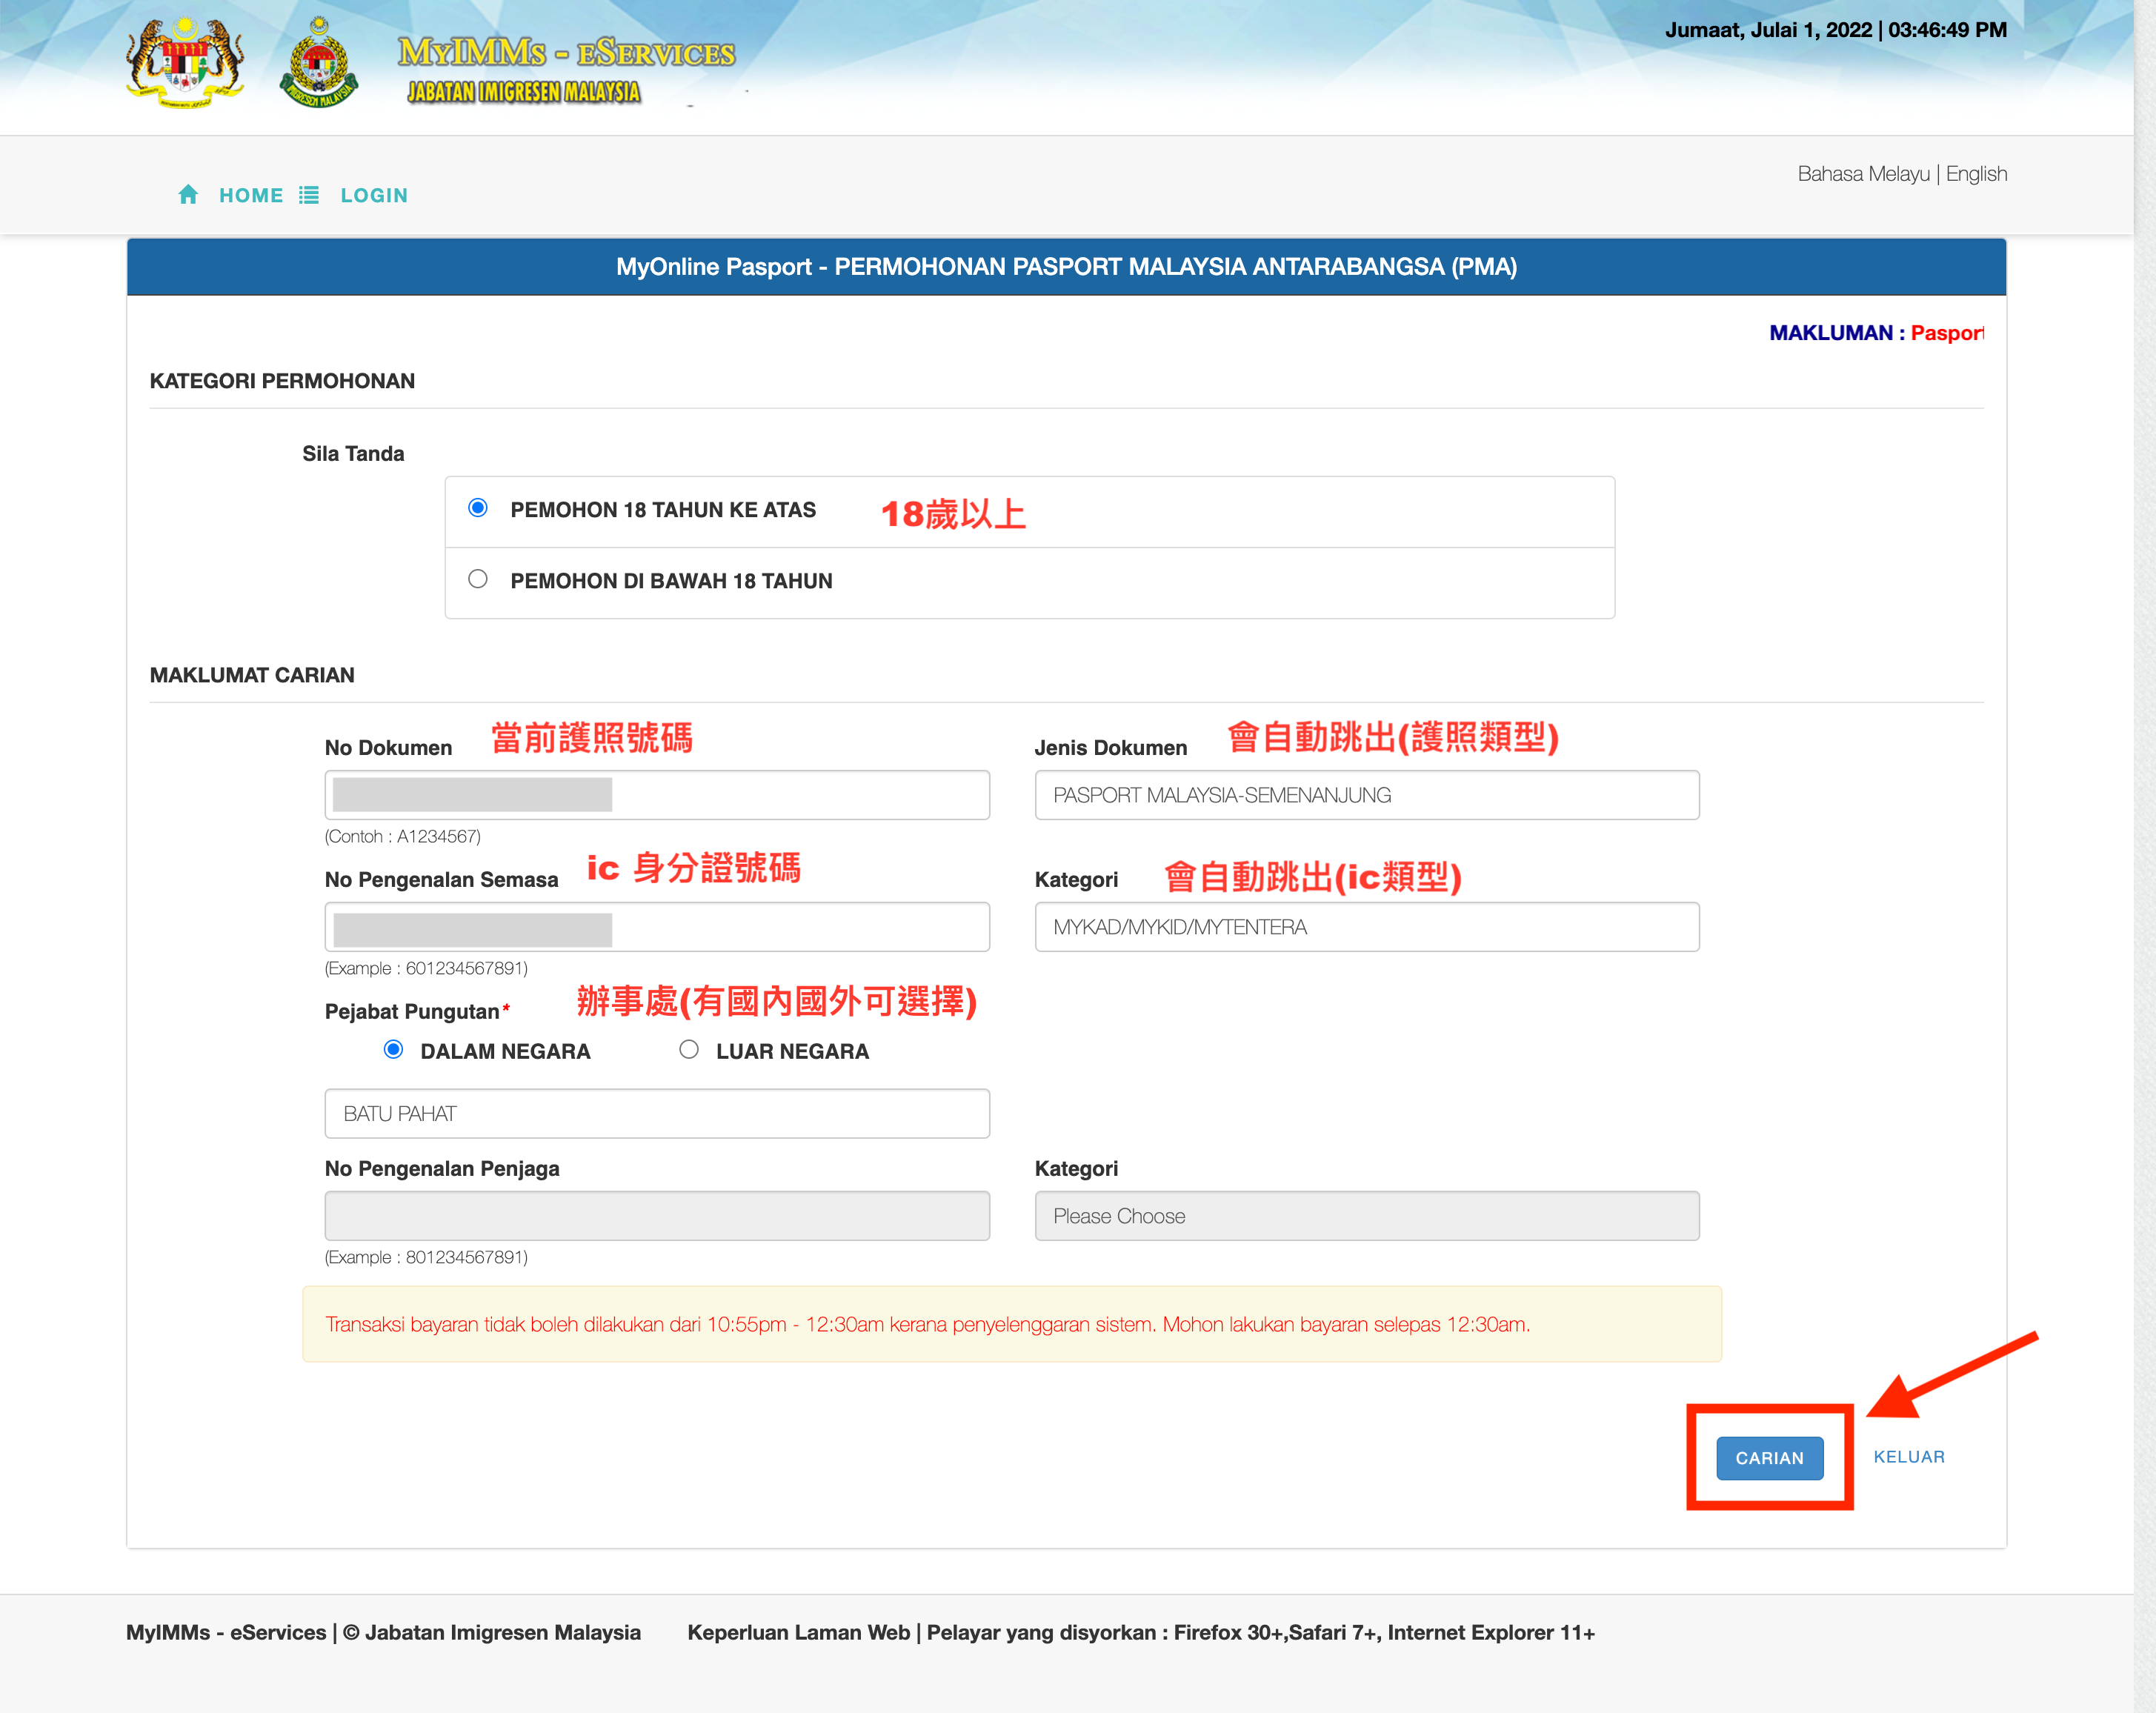Image resolution: width=2156 pixels, height=1713 pixels.
Task: Select Pemohon Di Bawah 18 Tahun
Action: click(x=478, y=579)
